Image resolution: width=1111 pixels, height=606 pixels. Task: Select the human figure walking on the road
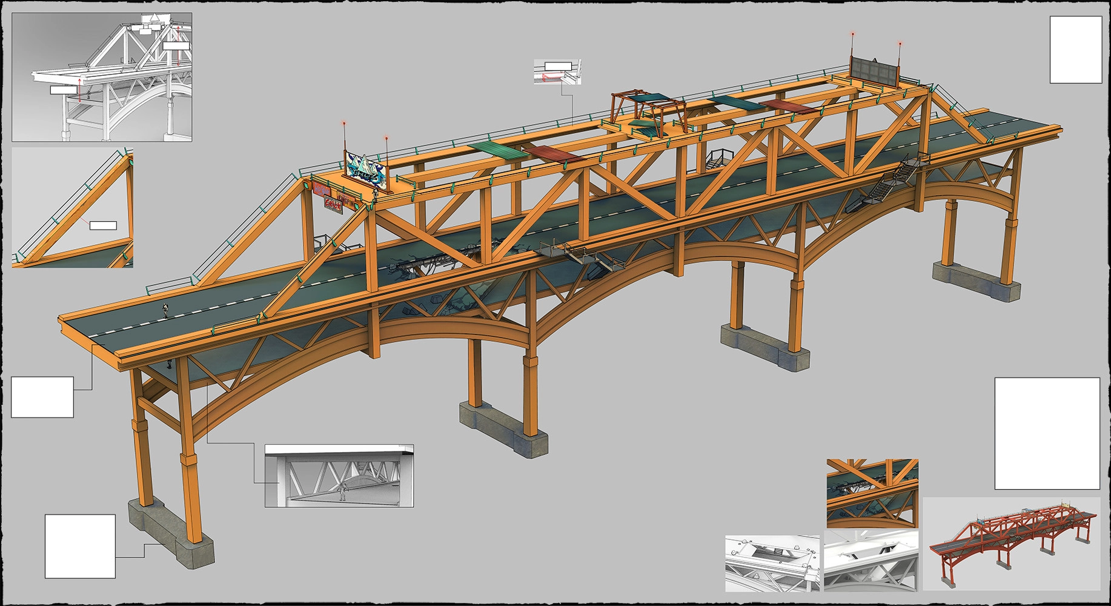[x=165, y=310]
